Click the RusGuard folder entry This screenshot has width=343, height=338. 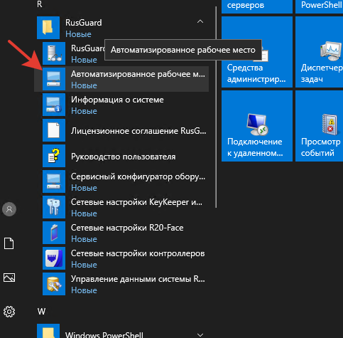point(121,28)
